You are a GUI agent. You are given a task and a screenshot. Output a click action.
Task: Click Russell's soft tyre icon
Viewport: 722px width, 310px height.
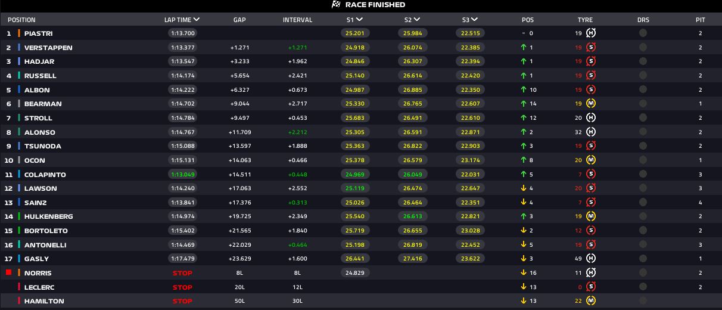click(x=590, y=76)
